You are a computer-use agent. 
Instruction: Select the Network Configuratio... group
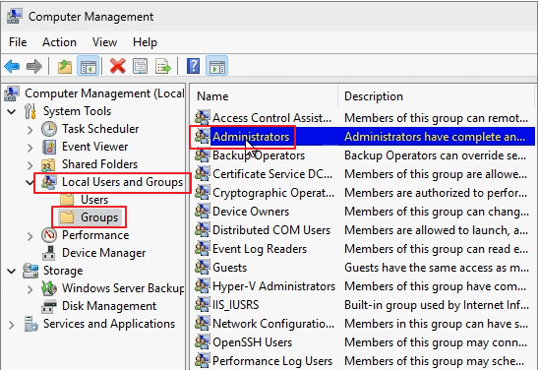(x=273, y=324)
